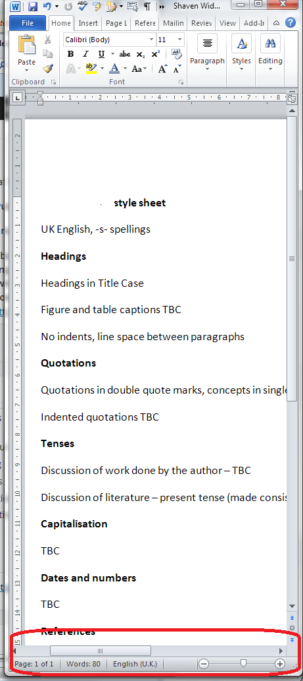This screenshot has height=681, width=303.
Task: Click the tab selector L icon
Action: click(17, 98)
